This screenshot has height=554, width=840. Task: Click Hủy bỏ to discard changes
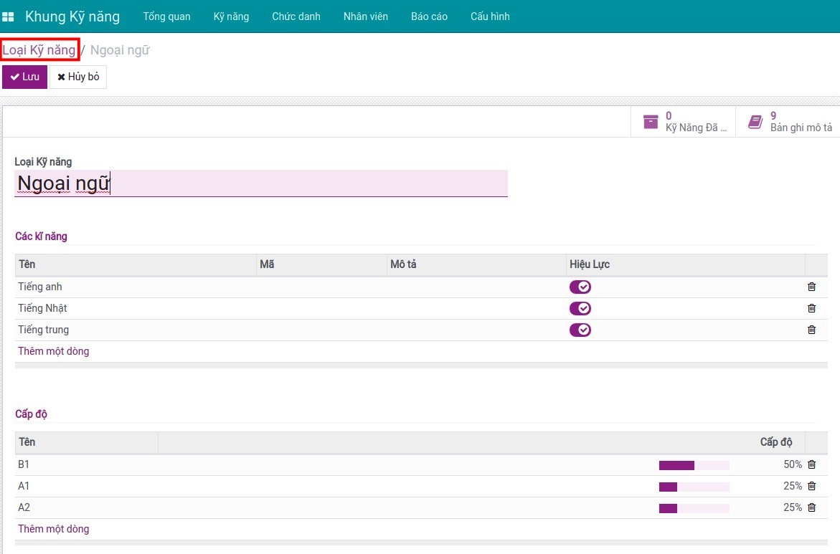(x=78, y=77)
